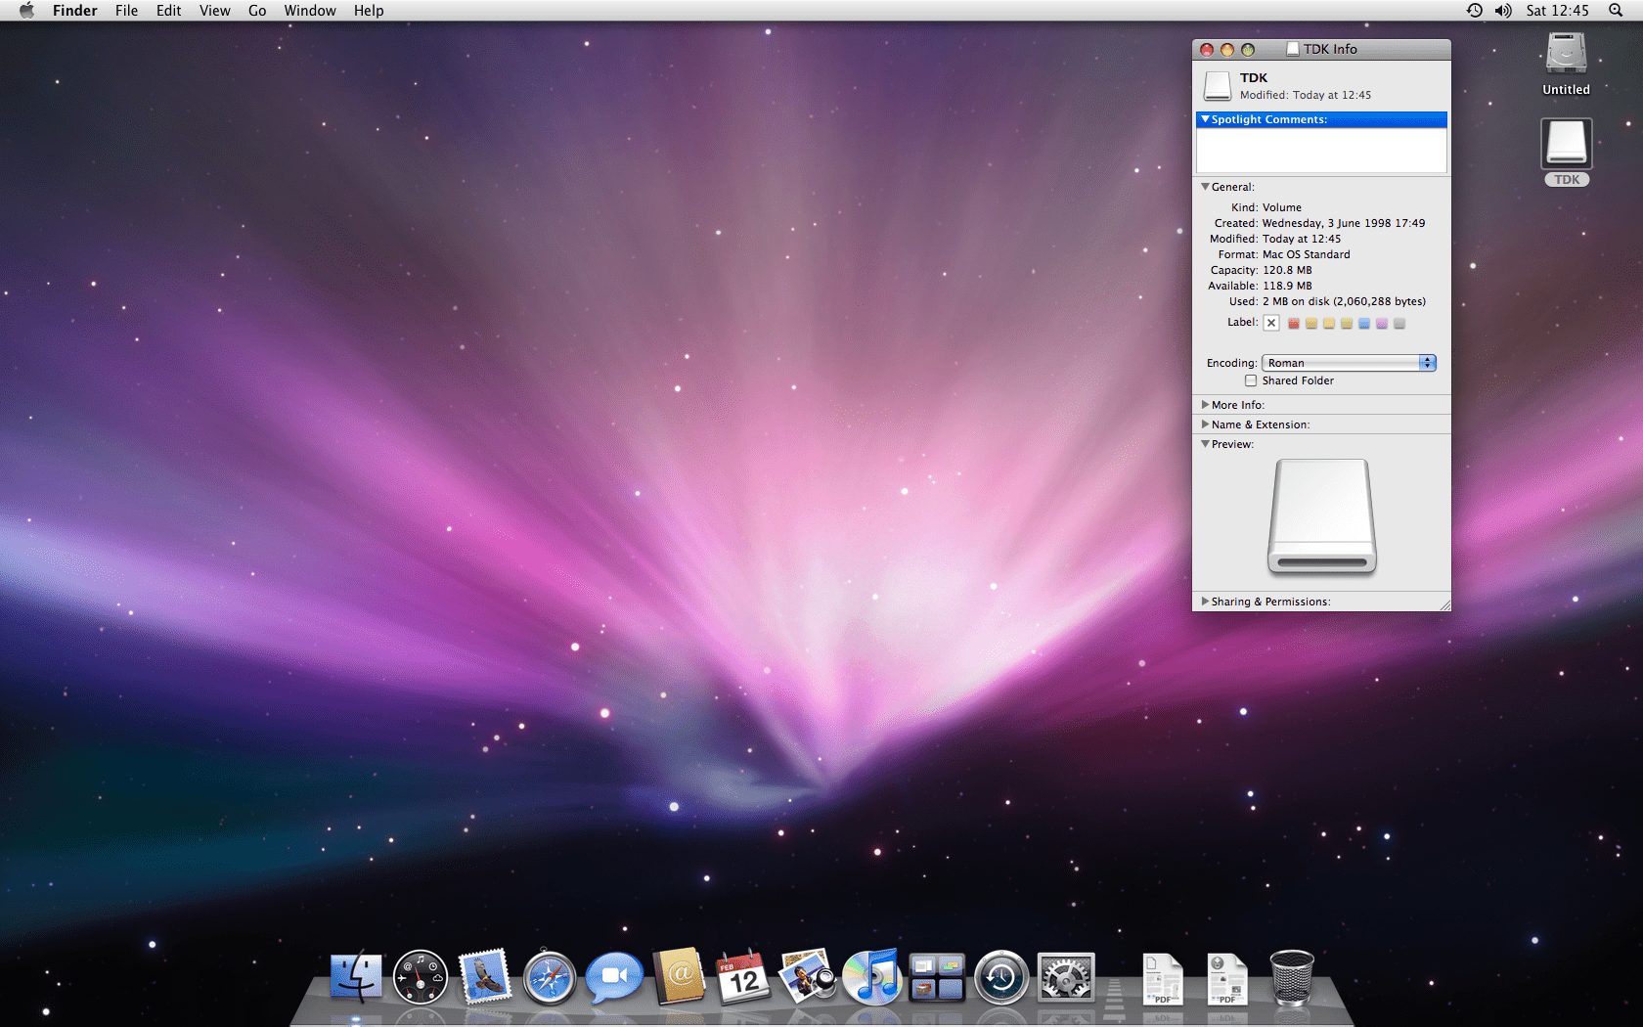Open Finder from the Dock
The image size is (1643, 1027).
coord(356,977)
